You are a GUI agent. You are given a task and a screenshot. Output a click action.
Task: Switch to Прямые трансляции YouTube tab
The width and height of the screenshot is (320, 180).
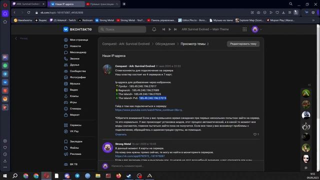102,4
